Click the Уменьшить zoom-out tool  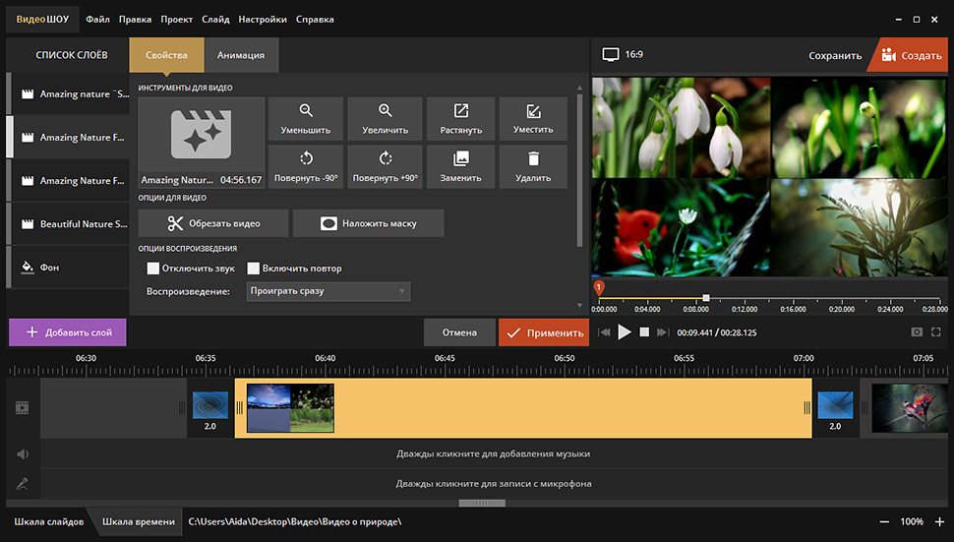pyautogui.click(x=306, y=119)
